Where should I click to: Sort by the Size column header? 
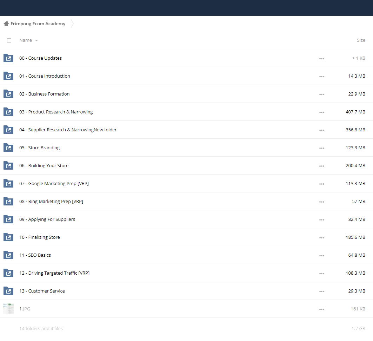(x=361, y=40)
